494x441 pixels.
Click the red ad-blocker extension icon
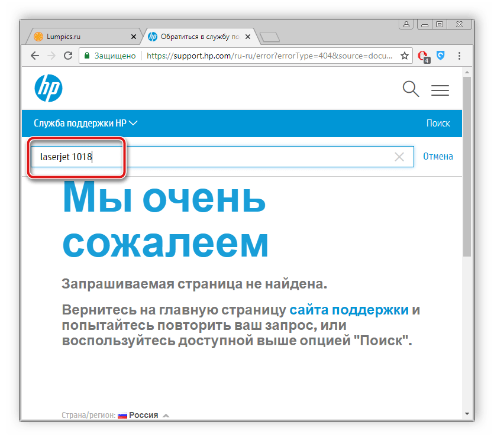(423, 56)
